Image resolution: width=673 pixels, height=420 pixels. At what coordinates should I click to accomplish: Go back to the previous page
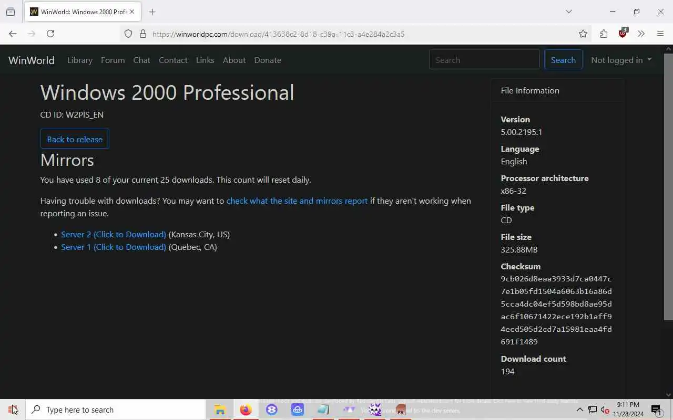click(x=13, y=34)
